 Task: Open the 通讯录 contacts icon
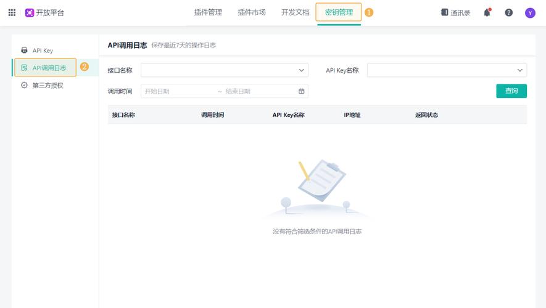point(444,12)
